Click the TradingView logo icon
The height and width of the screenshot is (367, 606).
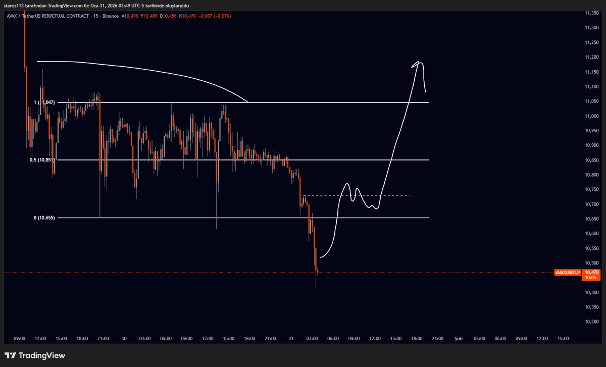pos(11,355)
